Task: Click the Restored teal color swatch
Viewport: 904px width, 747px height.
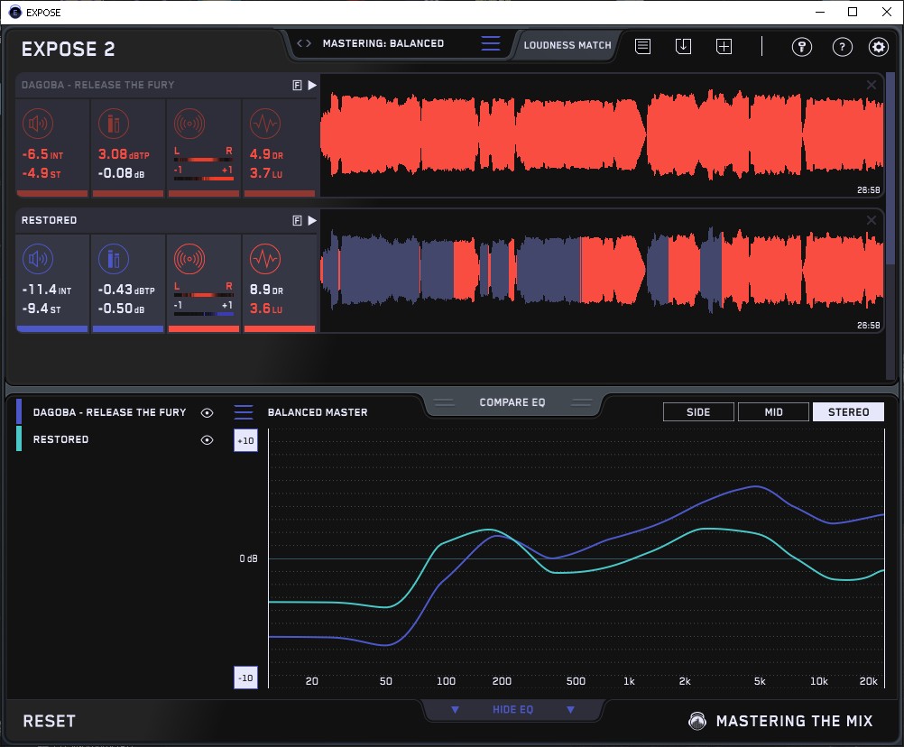Action: [x=19, y=438]
